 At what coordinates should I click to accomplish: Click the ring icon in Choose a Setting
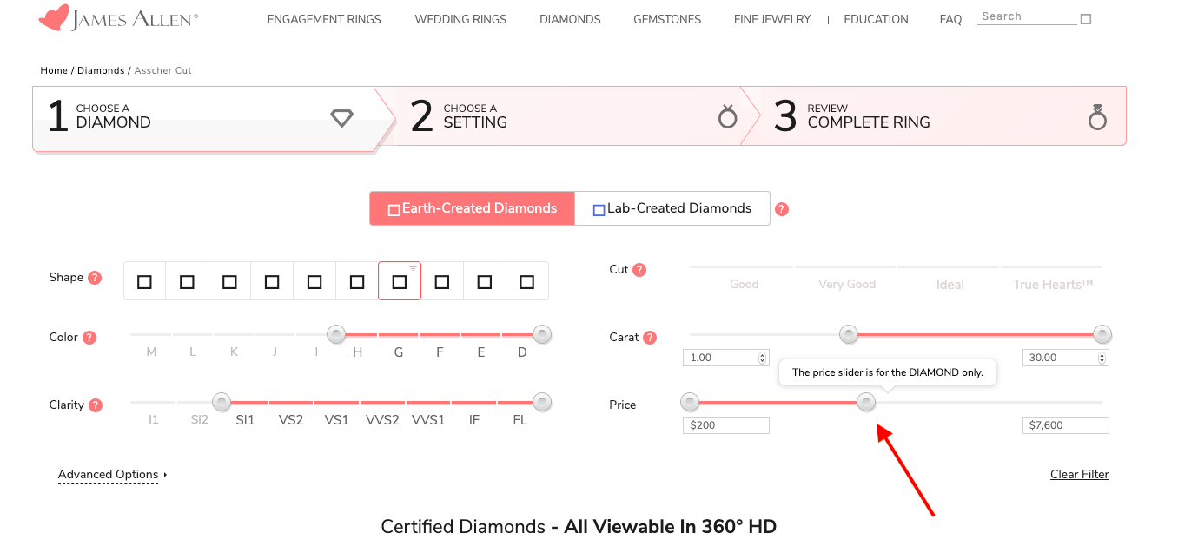(x=728, y=116)
